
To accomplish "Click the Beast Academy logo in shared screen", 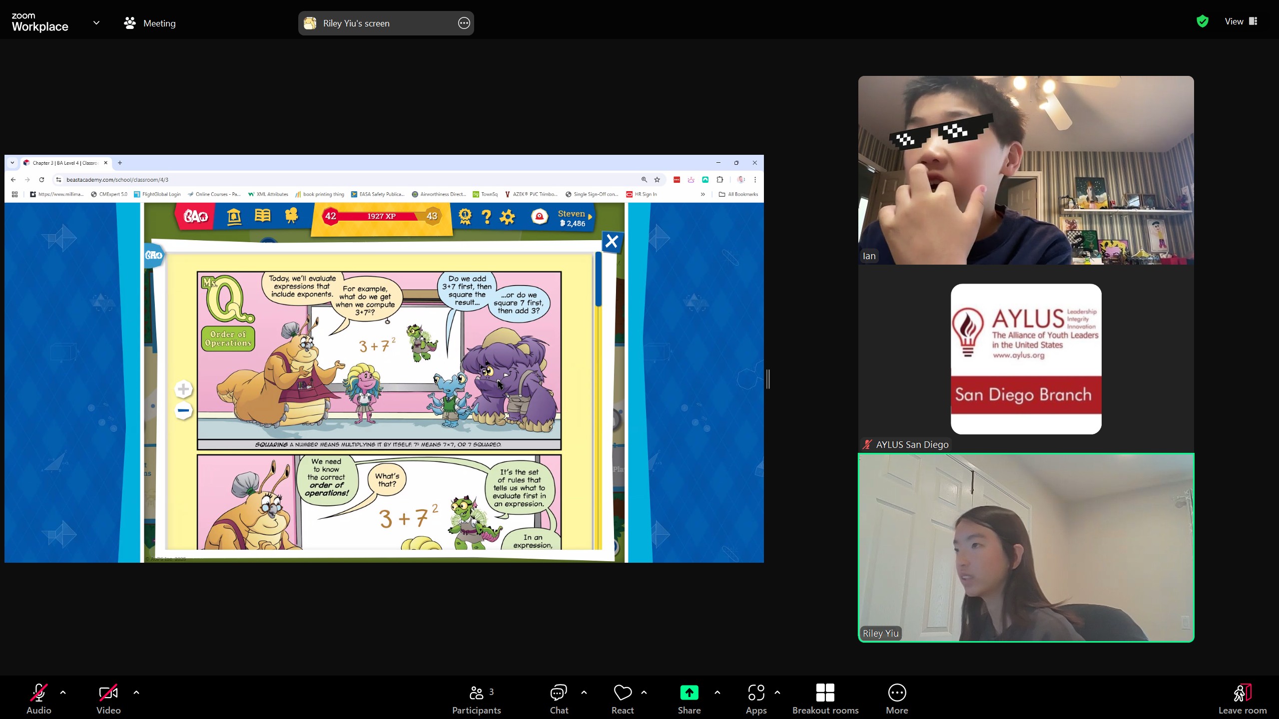I will click(x=195, y=216).
